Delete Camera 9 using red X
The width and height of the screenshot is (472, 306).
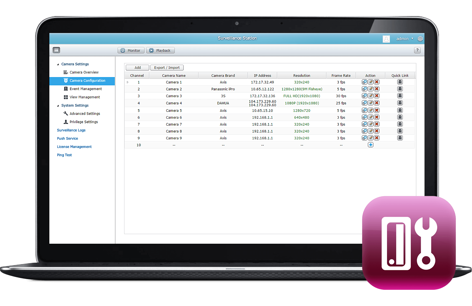pos(377,138)
